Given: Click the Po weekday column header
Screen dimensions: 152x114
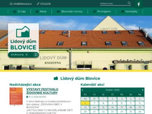Looking at the screenshot, I should pos(85,95).
